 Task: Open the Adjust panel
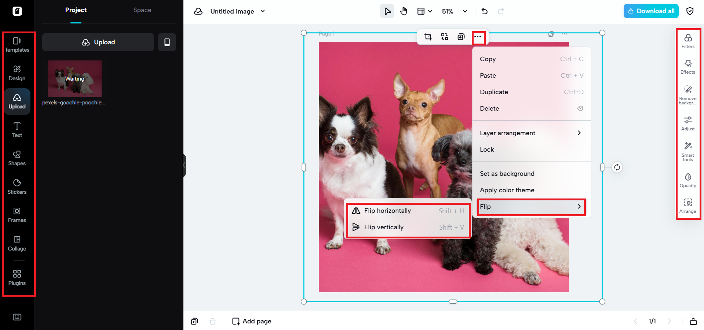(687, 123)
